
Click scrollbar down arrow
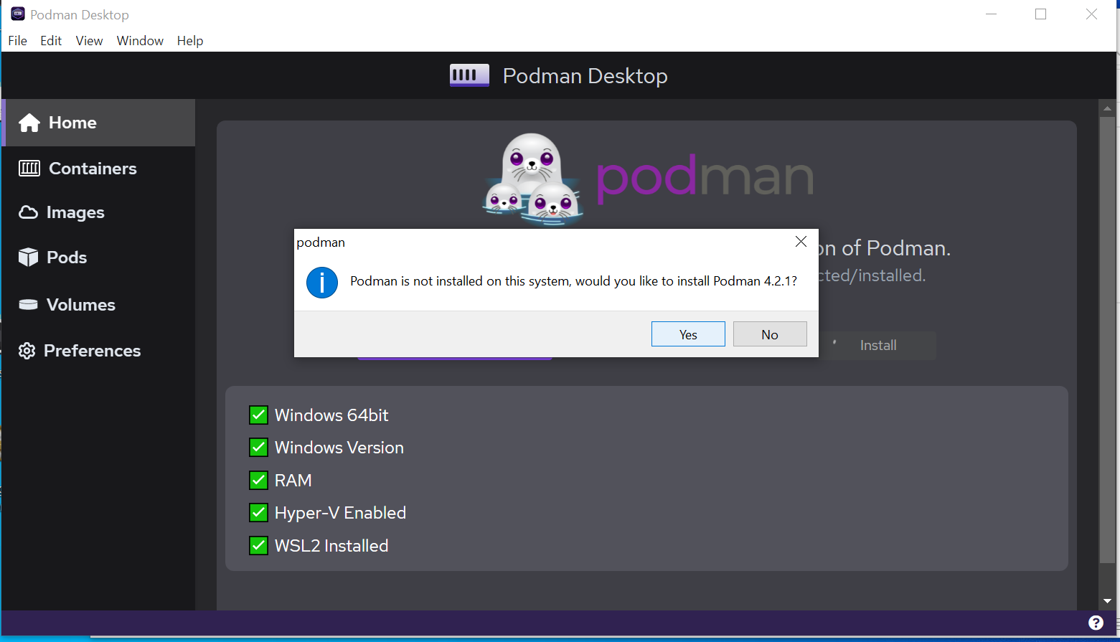click(1107, 601)
